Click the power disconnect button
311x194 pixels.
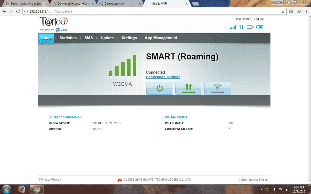(x=160, y=88)
